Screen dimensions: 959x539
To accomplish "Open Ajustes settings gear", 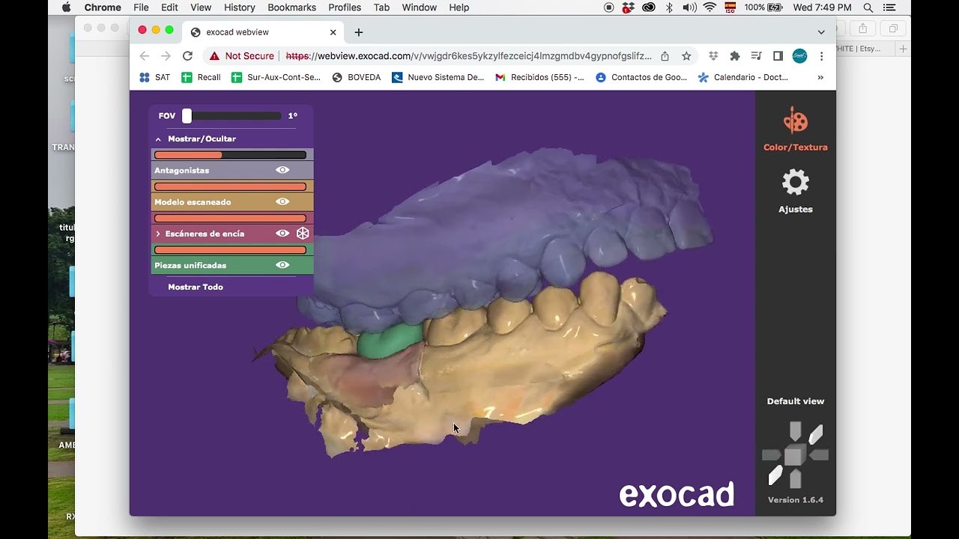I will pos(795,183).
